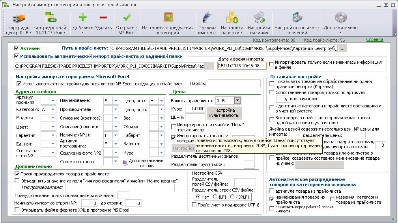
Task: Click the Дополнительные столбцы icon
Action: 125,163
